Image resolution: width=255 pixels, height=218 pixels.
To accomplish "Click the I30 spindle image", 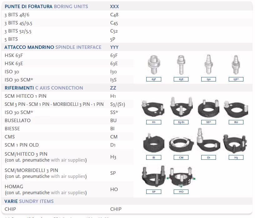I will (x=208, y=65).
